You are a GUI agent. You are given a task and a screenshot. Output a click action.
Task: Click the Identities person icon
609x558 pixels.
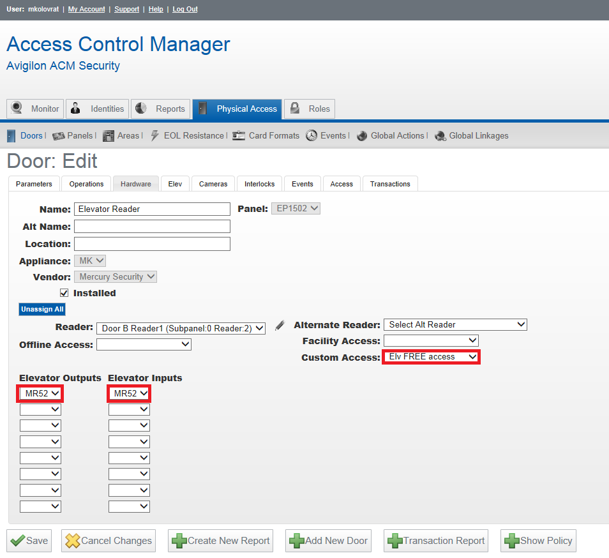point(75,108)
